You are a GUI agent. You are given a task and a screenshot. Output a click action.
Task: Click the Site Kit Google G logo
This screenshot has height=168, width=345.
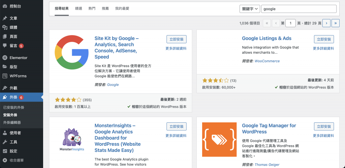pos(71,52)
